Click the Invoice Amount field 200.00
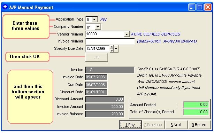This screenshot has width=214, height=133. coord(105,107)
